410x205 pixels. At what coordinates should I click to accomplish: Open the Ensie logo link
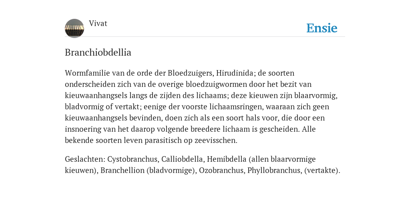click(322, 28)
